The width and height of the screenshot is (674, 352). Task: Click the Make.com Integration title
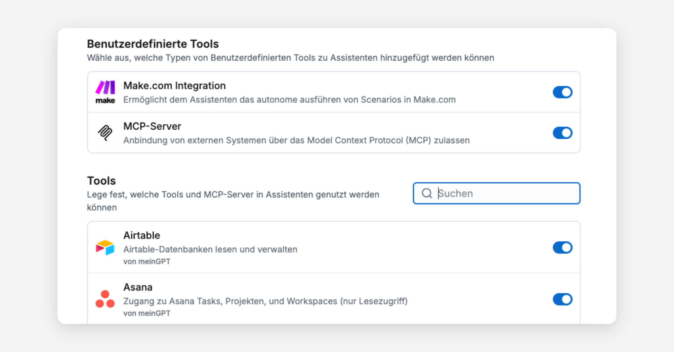tap(174, 86)
